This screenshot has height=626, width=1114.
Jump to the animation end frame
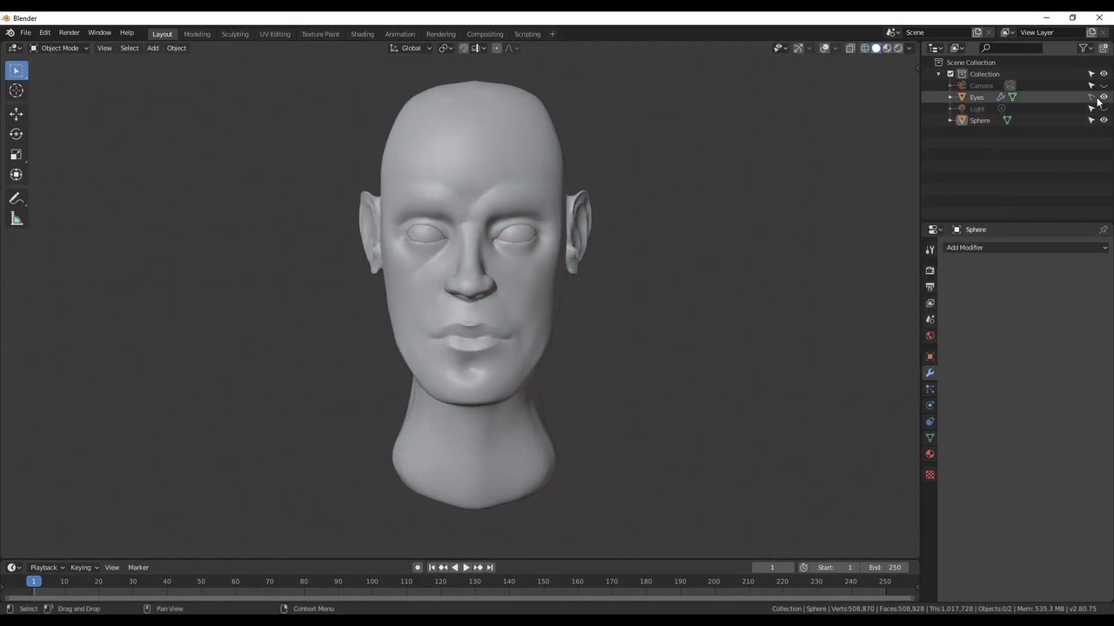click(x=489, y=568)
